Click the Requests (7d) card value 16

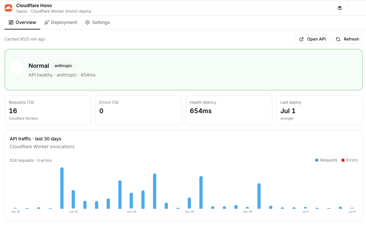pos(13,111)
